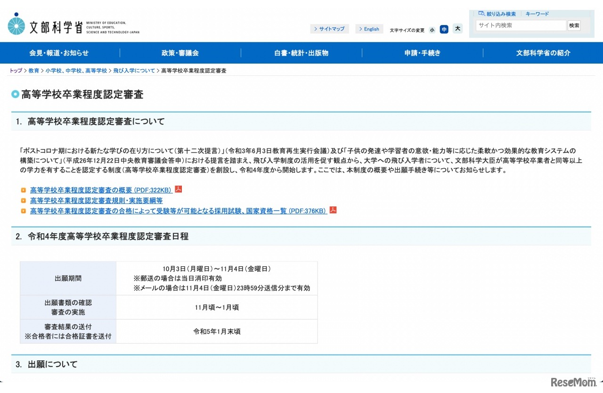
Task: Go to 飛び入学について breadcrumb link
Action: point(134,71)
